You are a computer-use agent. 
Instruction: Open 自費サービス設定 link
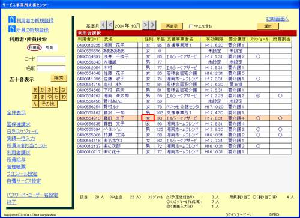(24, 181)
